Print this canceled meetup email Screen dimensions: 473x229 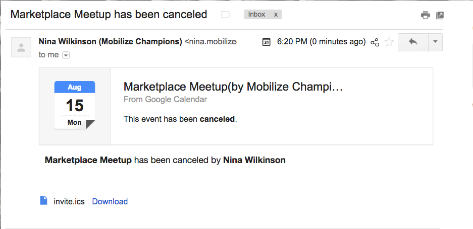(x=426, y=15)
